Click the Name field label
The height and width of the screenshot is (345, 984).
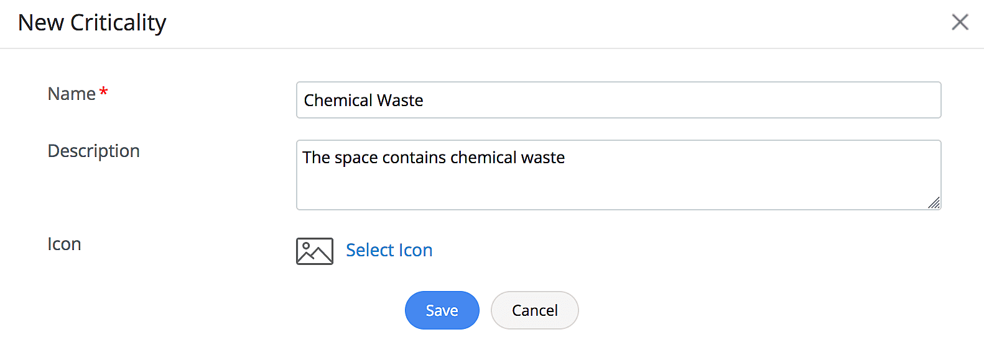[72, 94]
